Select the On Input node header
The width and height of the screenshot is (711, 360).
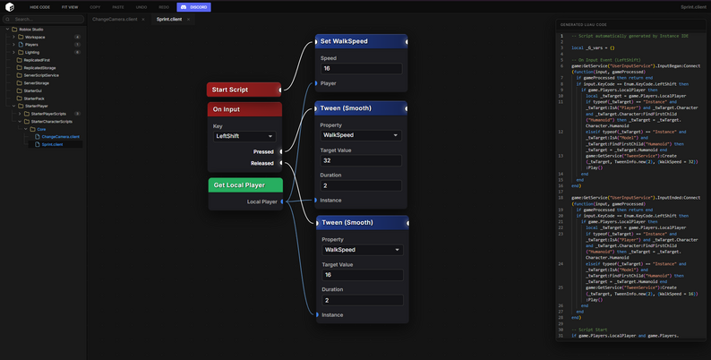point(244,109)
